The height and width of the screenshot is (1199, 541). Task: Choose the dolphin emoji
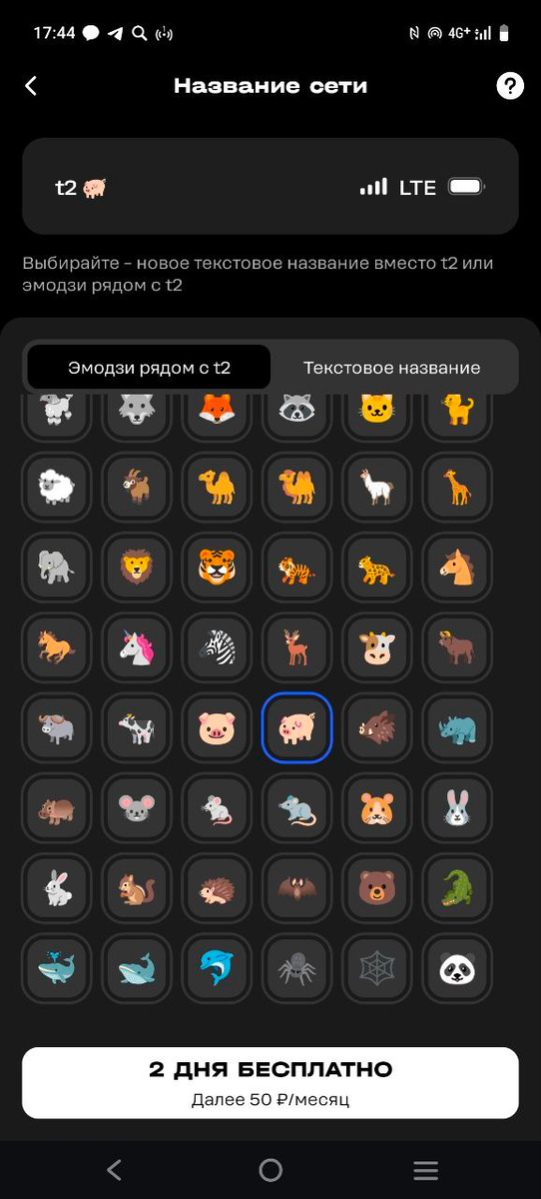coord(217,967)
